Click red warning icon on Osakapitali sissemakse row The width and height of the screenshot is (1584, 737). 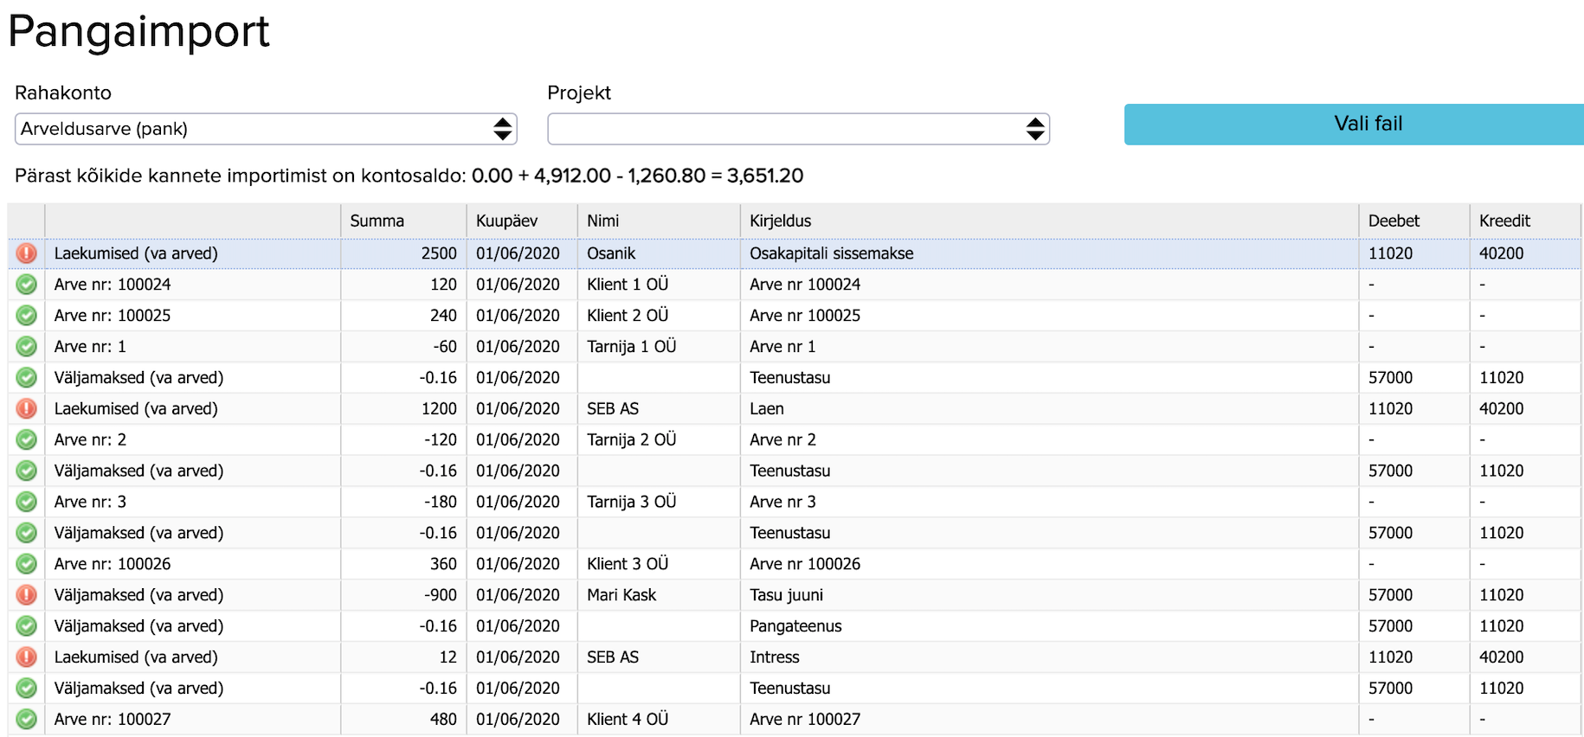tap(27, 253)
